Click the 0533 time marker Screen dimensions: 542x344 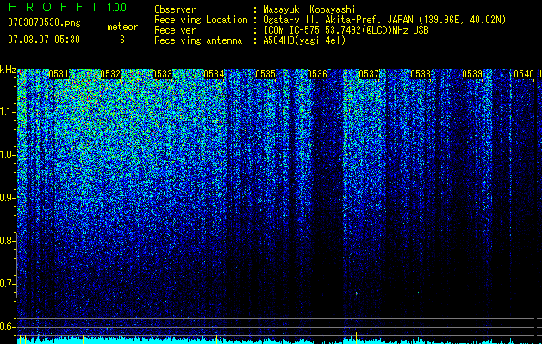162,74
